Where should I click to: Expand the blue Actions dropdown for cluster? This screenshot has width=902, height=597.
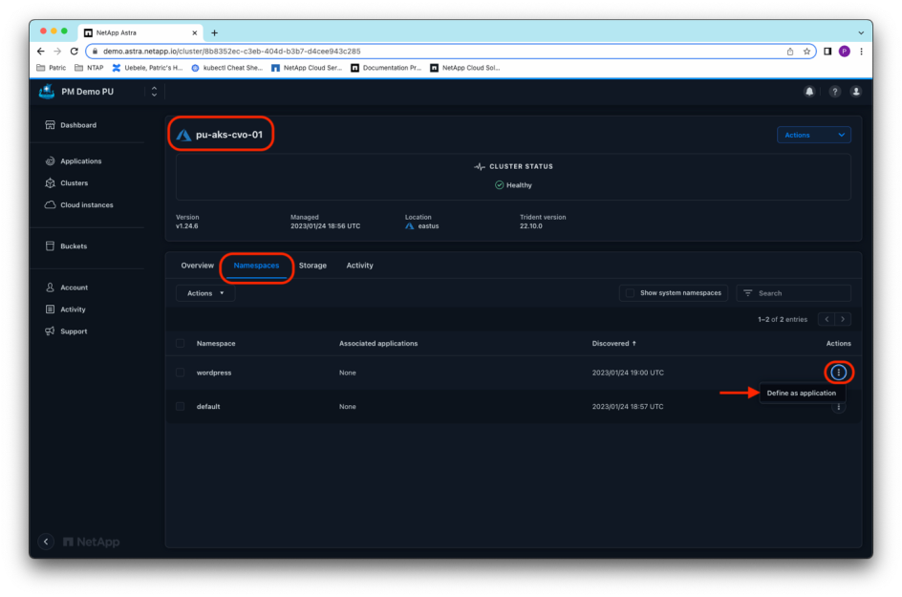[x=813, y=135]
